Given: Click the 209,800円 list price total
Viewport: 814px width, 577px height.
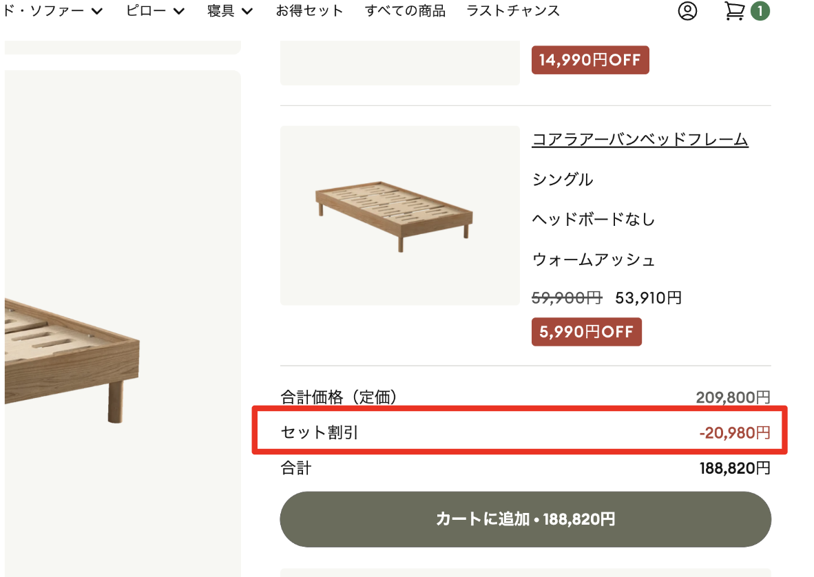Looking at the screenshot, I should pyautogui.click(x=733, y=397).
